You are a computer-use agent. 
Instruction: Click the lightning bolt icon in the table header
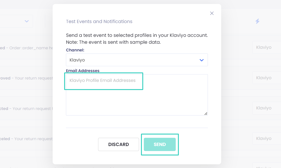click(x=257, y=21)
